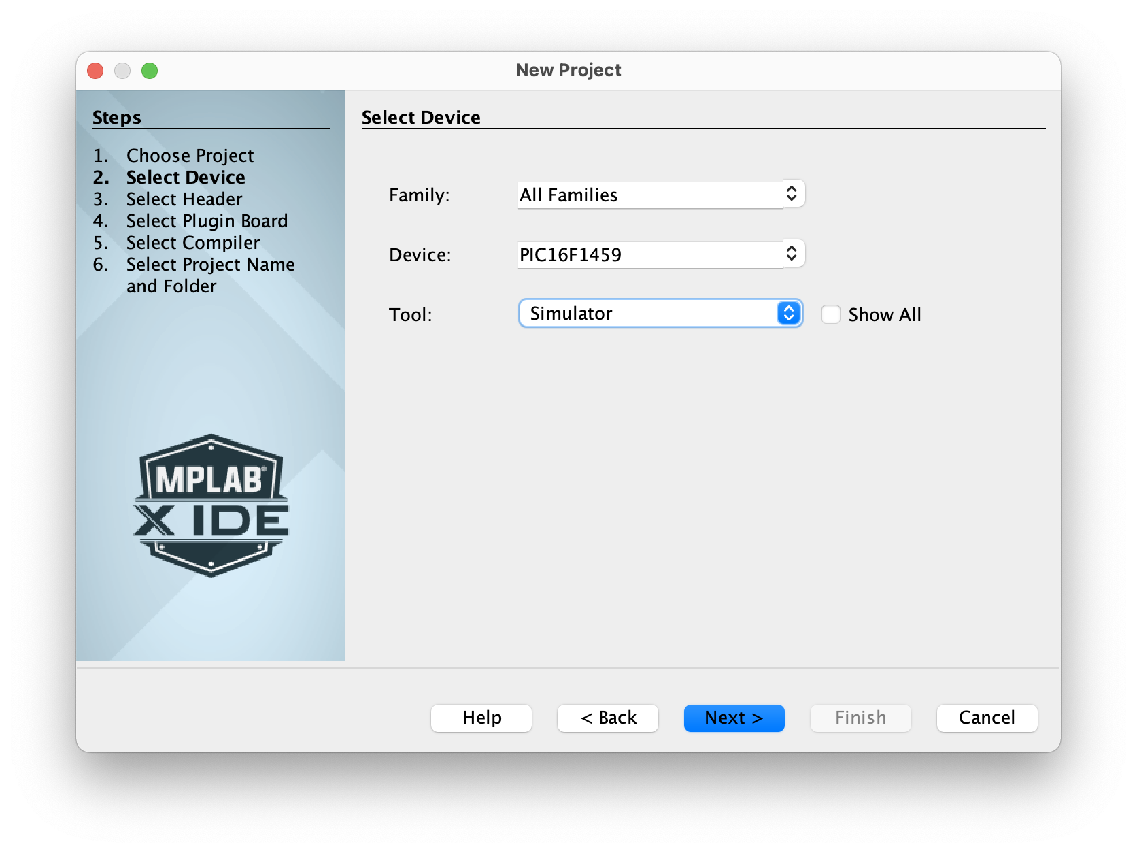Image resolution: width=1137 pixels, height=853 pixels.
Task: Click the Device dropdown stepper arrows
Action: (x=791, y=253)
